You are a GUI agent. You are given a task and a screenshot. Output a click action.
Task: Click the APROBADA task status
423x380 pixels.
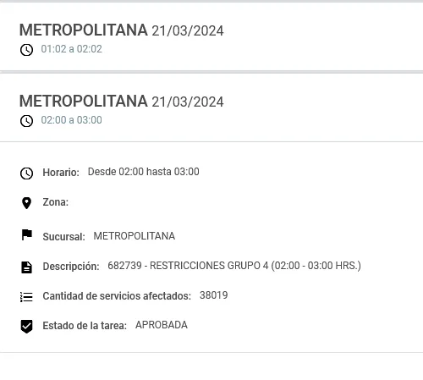(x=162, y=325)
